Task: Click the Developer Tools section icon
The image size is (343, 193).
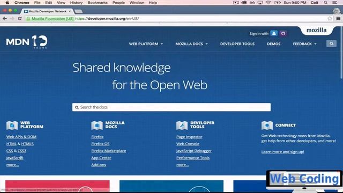Action: (182, 125)
